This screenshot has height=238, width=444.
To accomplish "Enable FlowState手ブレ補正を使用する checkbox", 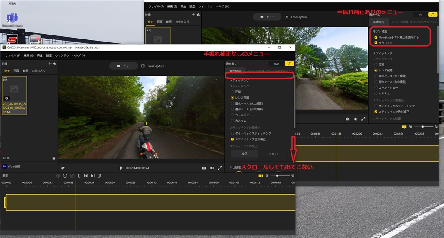I will point(375,37).
